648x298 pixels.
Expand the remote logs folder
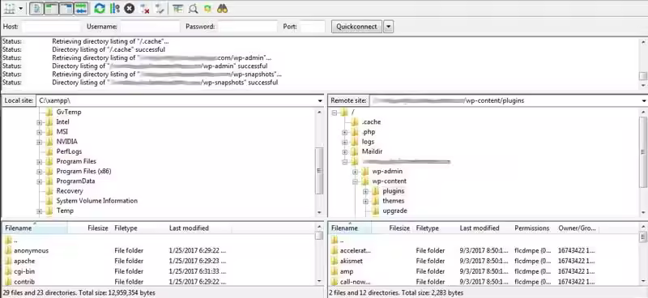pyautogui.click(x=345, y=143)
